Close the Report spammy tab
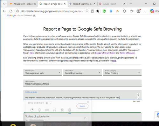 pyautogui.click(x=94, y=4)
